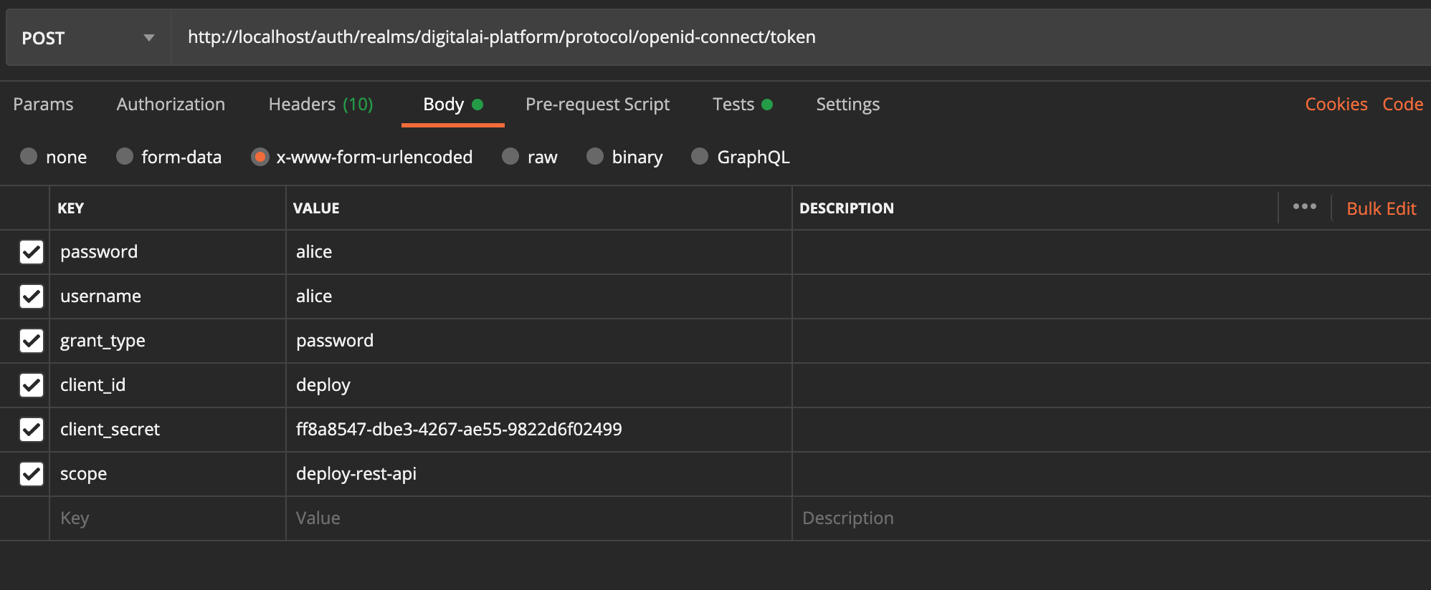Uncheck the grant_type row checkbox
This screenshot has height=590, width=1431.
[32, 341]
